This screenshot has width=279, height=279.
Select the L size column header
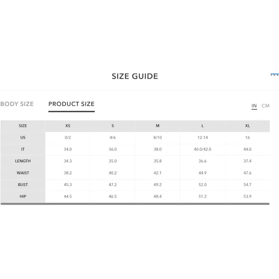pyautogui.click(x=202, y=126)
